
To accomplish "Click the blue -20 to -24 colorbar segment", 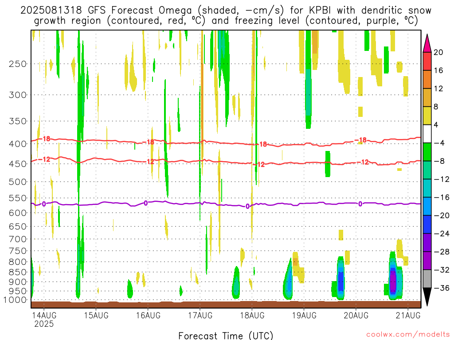I will (x=427, y=224).
